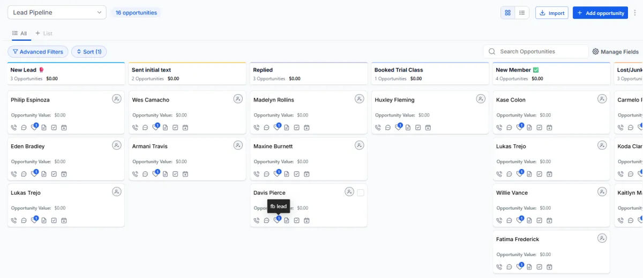Click the task icon on Huxley Fleming's card

coord(418,128)
